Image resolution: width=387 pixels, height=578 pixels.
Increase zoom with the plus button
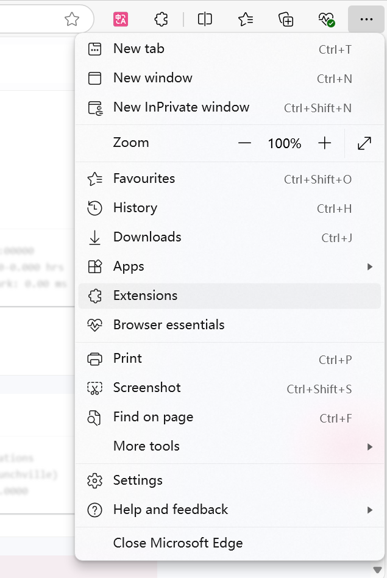[x=325, y=143]
